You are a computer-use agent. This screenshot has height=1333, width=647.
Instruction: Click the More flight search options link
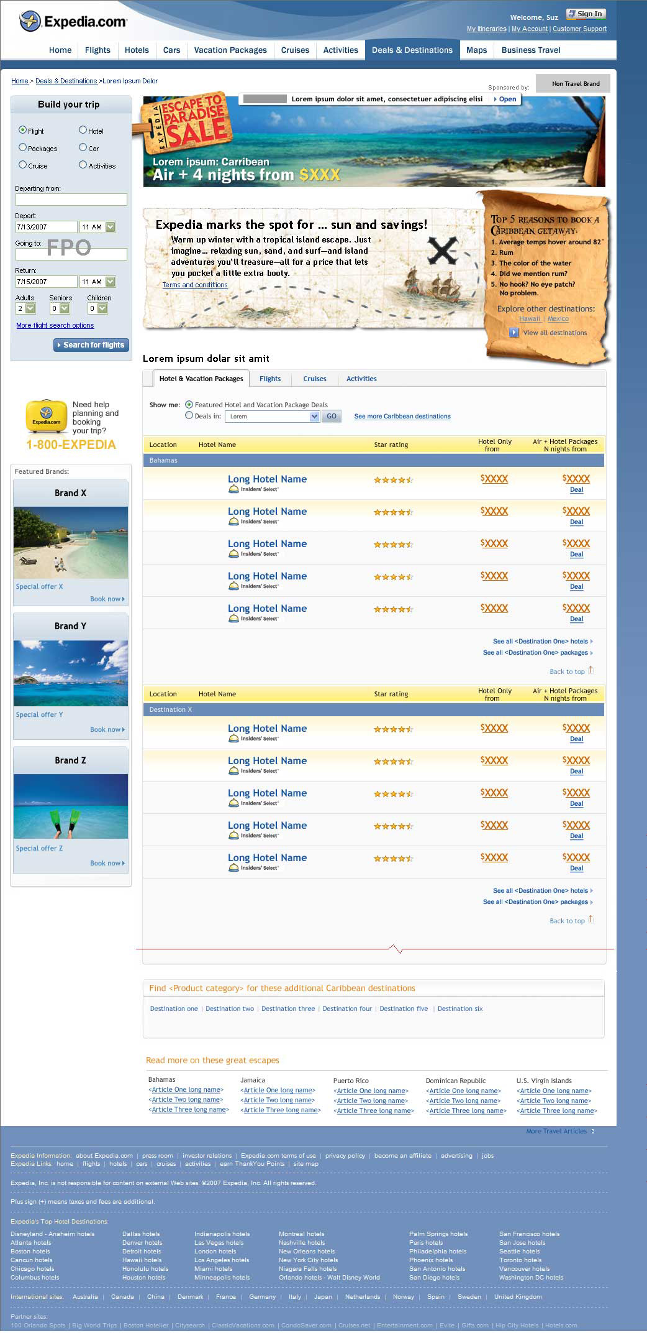55,325
